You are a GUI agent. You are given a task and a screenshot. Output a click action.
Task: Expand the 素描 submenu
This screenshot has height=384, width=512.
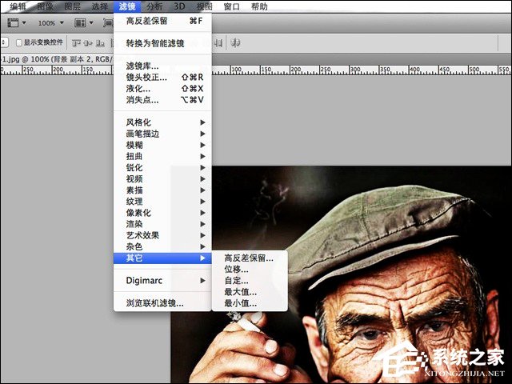tap(162, 190)
